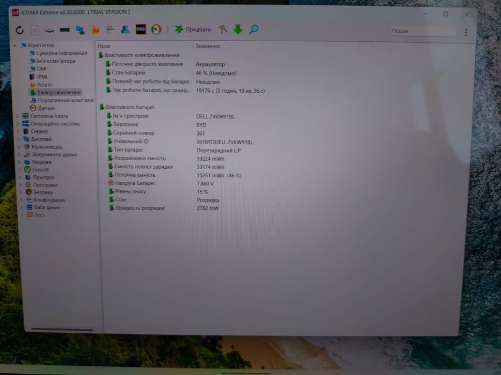Select the Властивості батареї group row
This screenshot has height=375, width=501.
coord(127,107)
